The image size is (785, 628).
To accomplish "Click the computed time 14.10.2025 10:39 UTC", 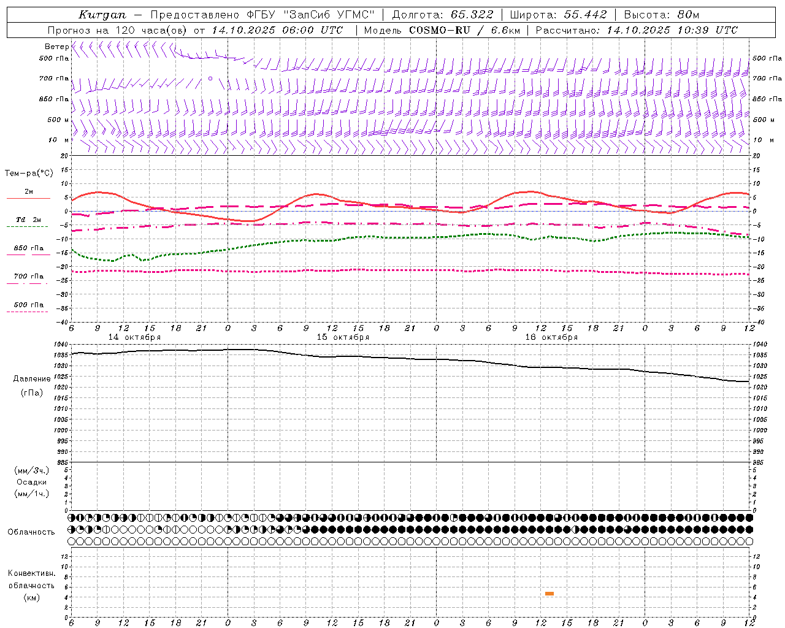I will pos(672,30).
